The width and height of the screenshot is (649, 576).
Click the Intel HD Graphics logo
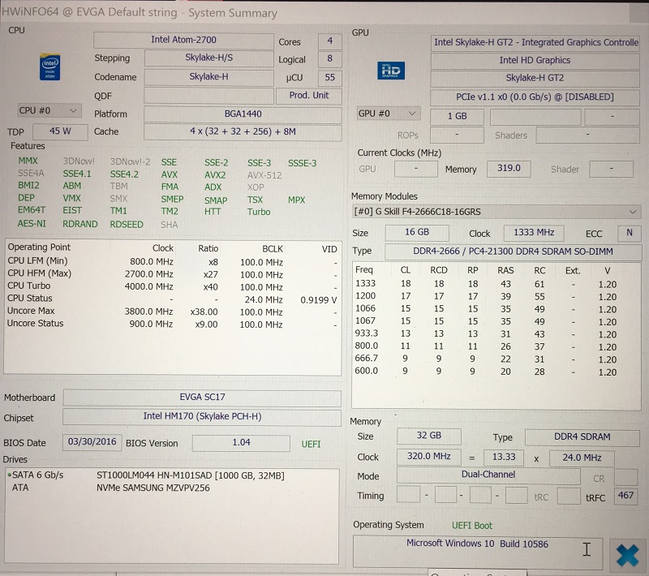(392, 70)
